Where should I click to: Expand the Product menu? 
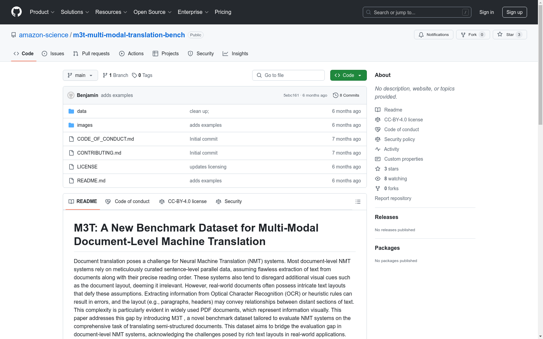pos(42,12)
